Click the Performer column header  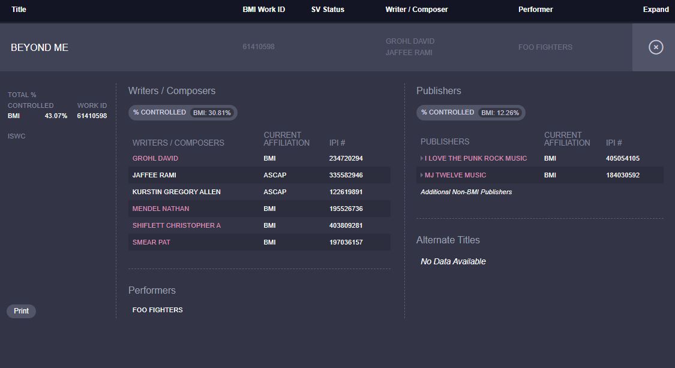[536, 10]
